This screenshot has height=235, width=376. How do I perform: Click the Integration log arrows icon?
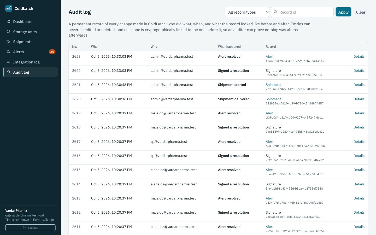[x=8, y=62]
